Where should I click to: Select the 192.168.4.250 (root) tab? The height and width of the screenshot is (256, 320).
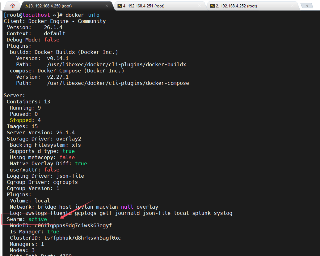[53, 6]
